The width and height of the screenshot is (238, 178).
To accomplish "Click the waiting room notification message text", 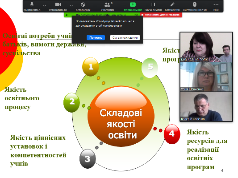I will coord(105,24).
